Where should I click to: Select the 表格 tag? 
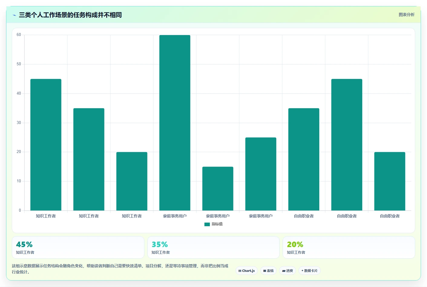[268, 271]
